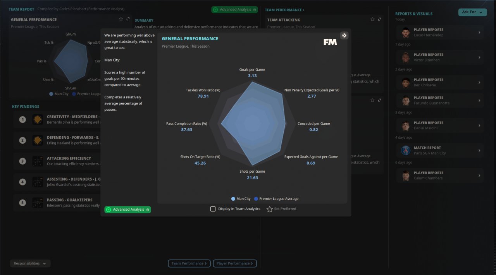Click the Advanced Analysis button at top of the report

pyautogui.click(x=234, y=10)
